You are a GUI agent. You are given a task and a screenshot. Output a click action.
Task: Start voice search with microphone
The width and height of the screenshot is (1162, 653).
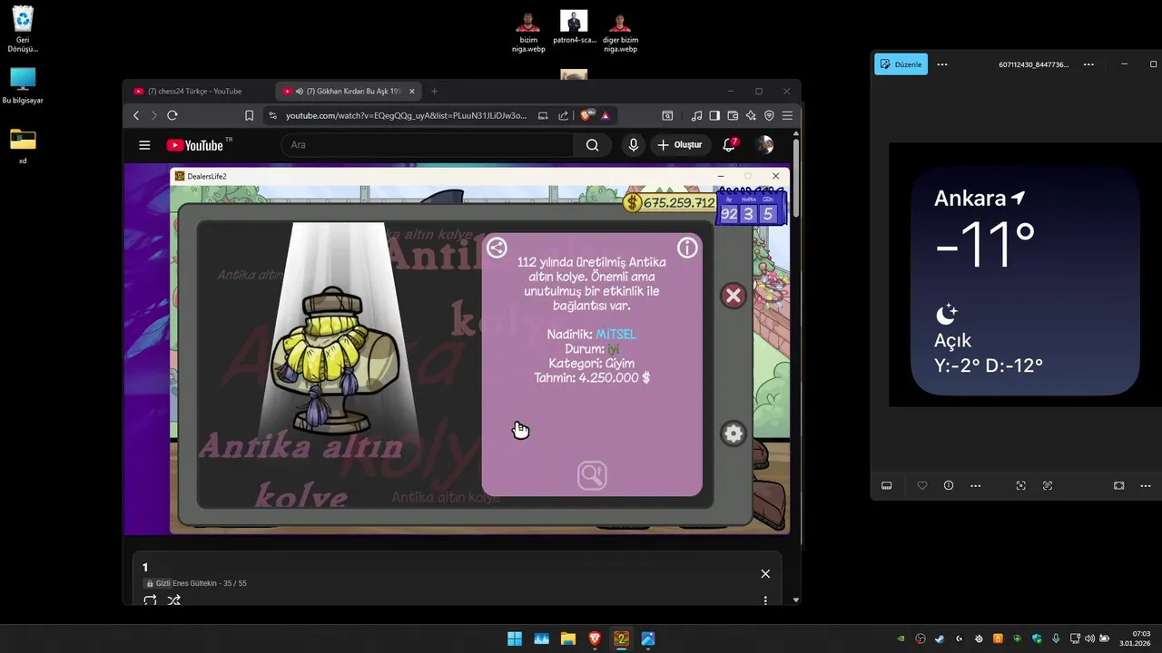[634, 145]
